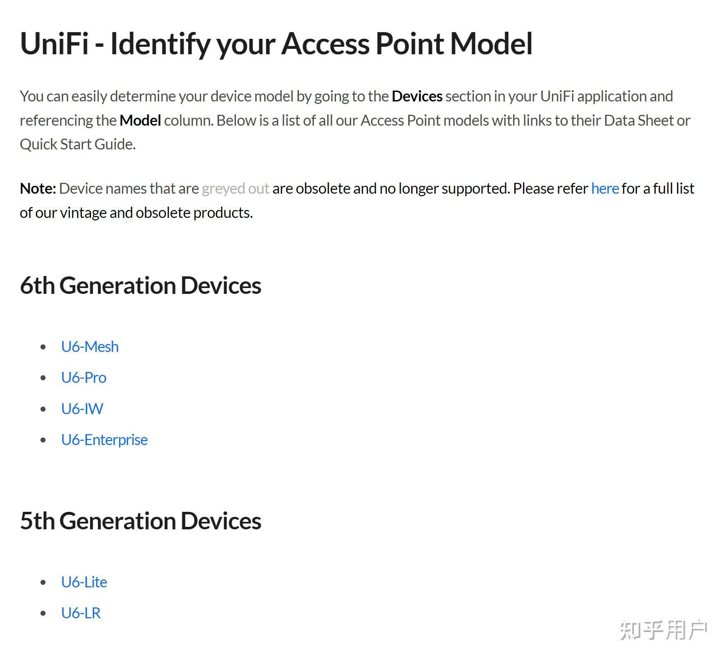
Task: Click the "6th Generation Devices" heading
Action: tap(140, 286)
